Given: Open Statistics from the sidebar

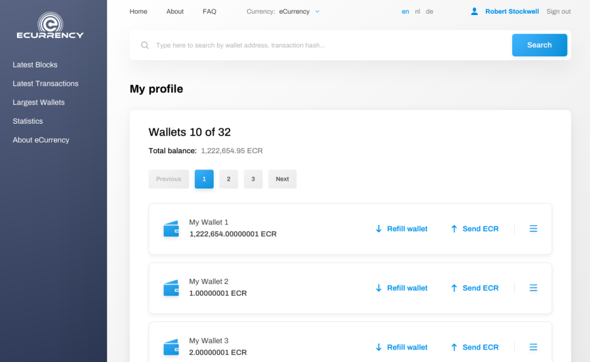Looking at the screenshot, I should [28, 121].
